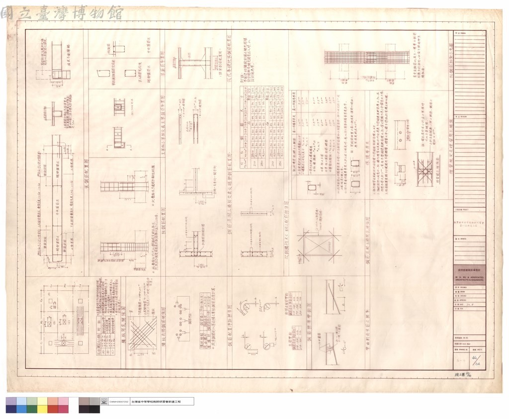Click the 台灣省中等學校教師研習會新建工程 caption
The height and width of the screenshot is (419, 509).
pos(155,402)
